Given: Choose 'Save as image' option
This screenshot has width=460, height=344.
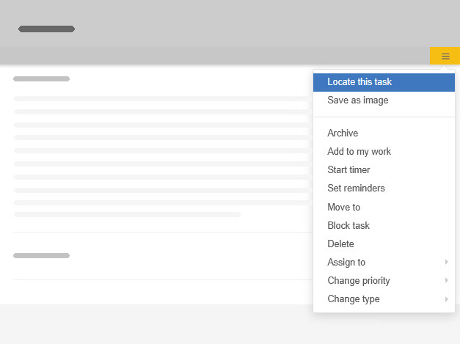Looking at the screenshot, I should pos(358,100).
